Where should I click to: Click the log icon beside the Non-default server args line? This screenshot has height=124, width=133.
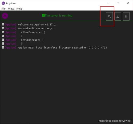3,28
